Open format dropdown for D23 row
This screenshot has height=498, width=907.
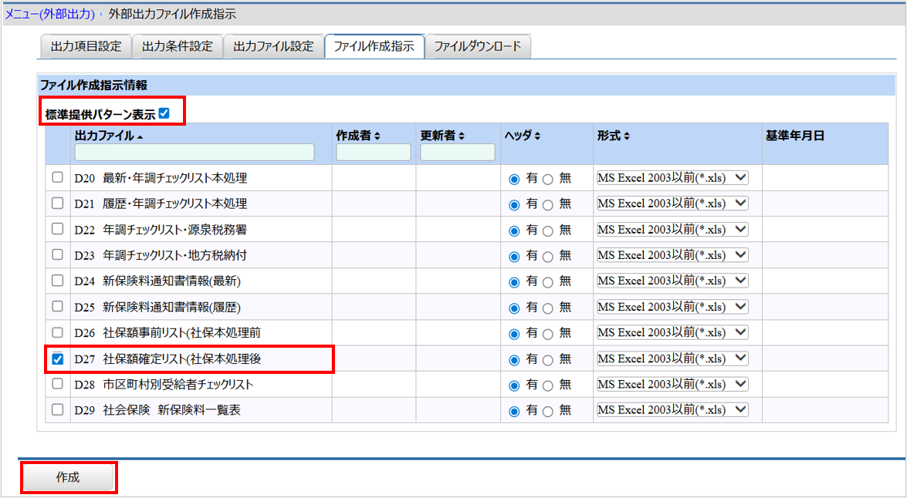672,254
